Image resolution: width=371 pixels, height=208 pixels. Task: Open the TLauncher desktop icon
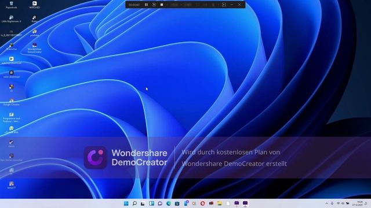12,46
